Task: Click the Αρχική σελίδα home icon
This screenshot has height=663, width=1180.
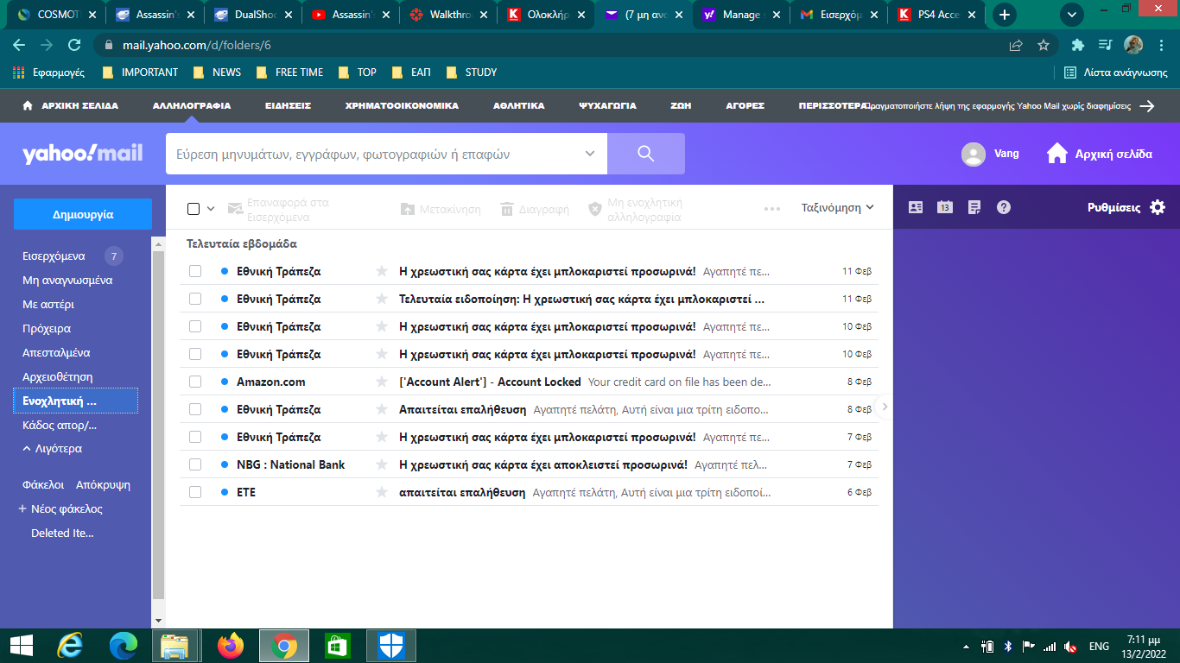Action: pyautogui.click(x=1057, y=154)
